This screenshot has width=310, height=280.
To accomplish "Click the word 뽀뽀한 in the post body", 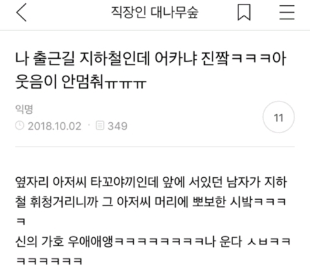I will 209,202.
